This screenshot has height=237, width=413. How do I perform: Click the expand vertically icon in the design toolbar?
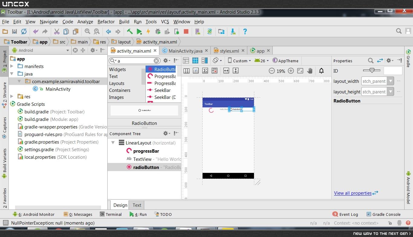[236, 71]
